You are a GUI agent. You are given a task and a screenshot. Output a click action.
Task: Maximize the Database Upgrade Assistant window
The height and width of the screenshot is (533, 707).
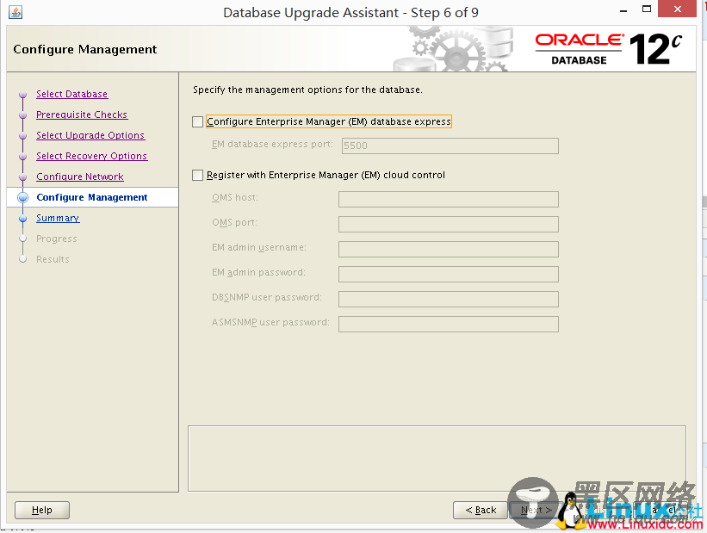[647, 9]
